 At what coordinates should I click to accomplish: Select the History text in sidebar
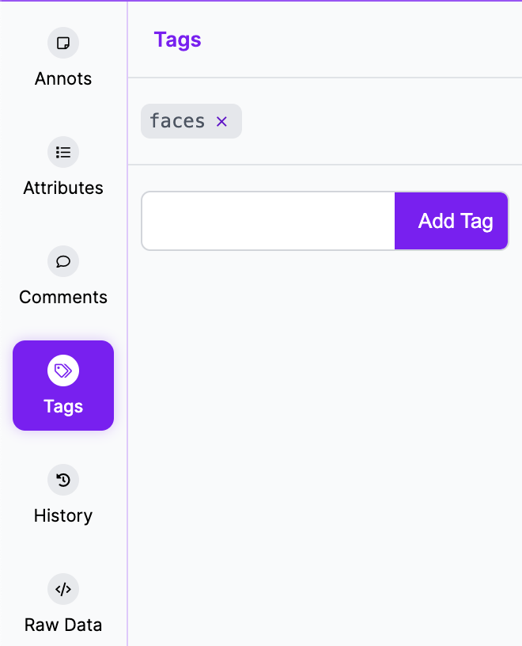[63, 516]
